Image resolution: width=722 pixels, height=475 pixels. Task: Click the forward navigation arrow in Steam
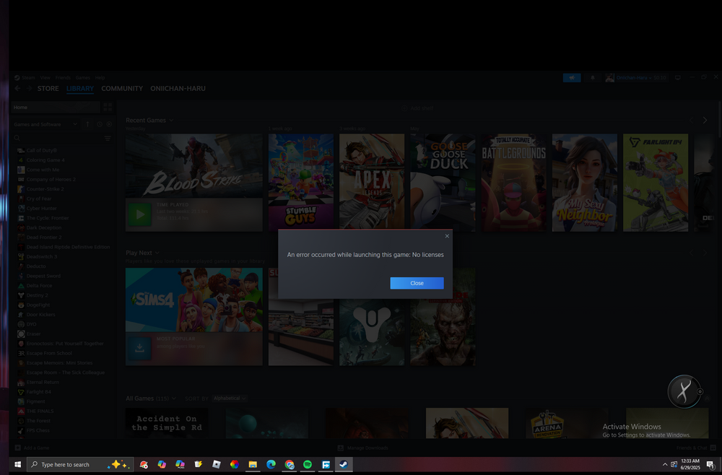29,88
